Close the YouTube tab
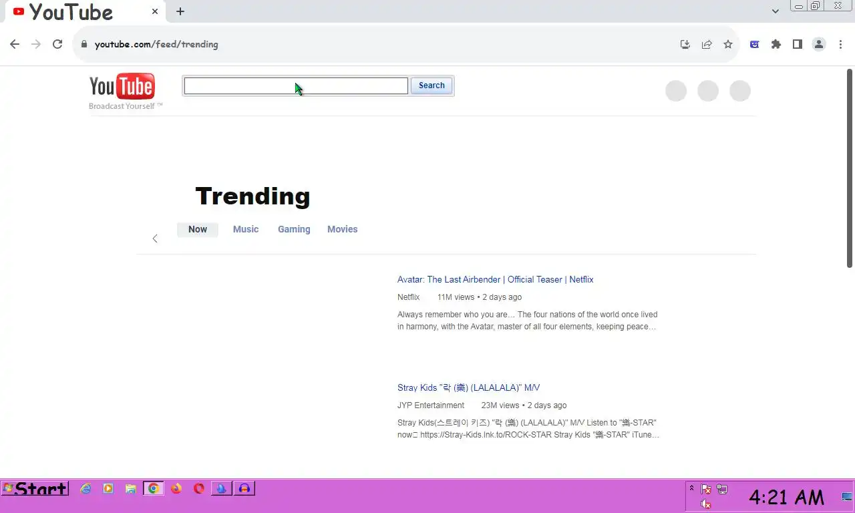Screen dimensions: 855x513 [x=155, y=11]
